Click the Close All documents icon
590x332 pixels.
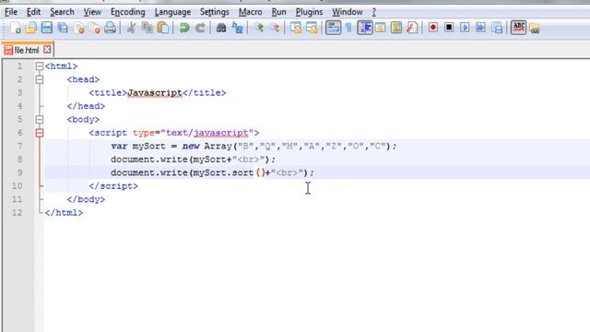click(95, 28)
